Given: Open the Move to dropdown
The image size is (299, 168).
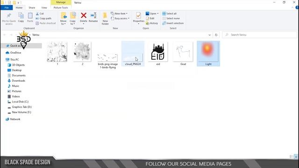Looking at the screenshot, I should (x=64, y=19).
